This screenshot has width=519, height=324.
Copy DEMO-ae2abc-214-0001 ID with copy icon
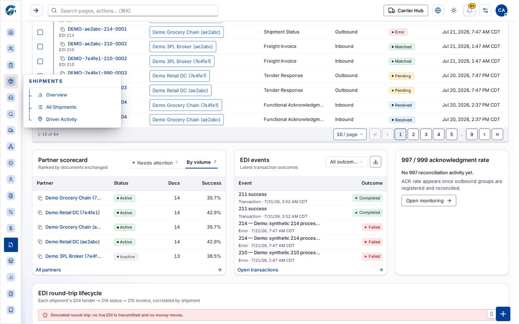62,29
